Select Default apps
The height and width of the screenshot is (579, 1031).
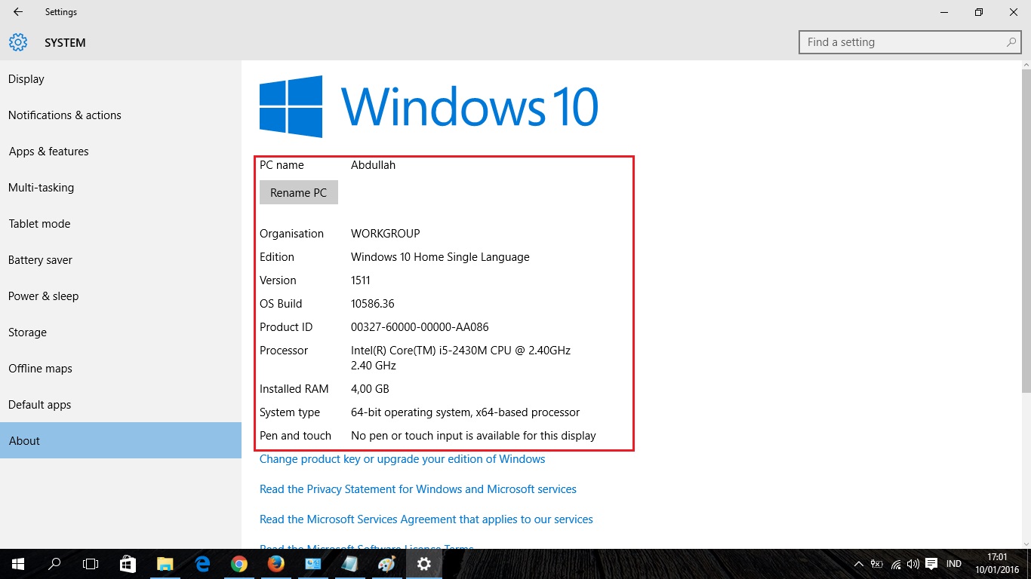tap(121, 405)
